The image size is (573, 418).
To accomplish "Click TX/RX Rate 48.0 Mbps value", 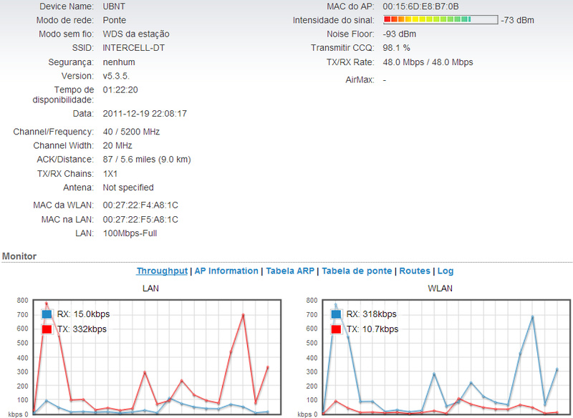I will click(428, 62).
